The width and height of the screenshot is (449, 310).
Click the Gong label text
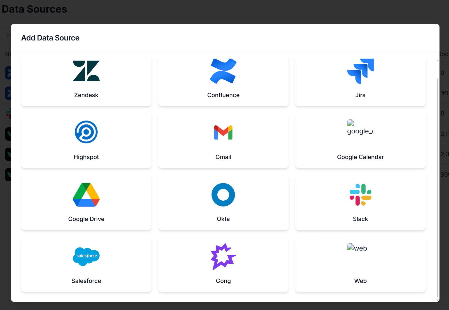tap(223, 281)
